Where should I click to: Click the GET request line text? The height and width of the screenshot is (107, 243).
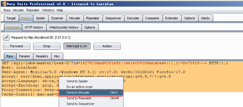(115, 63)
